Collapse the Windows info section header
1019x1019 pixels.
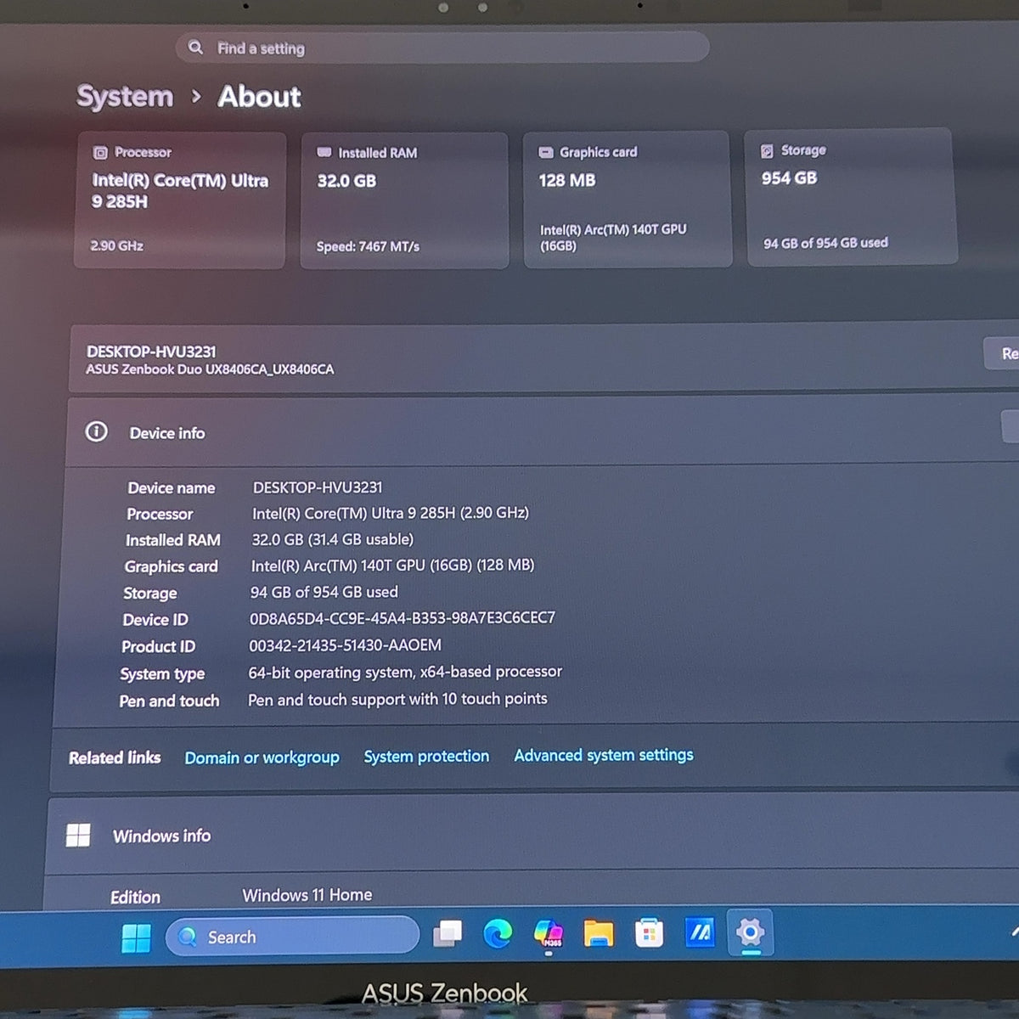point(532,834)
